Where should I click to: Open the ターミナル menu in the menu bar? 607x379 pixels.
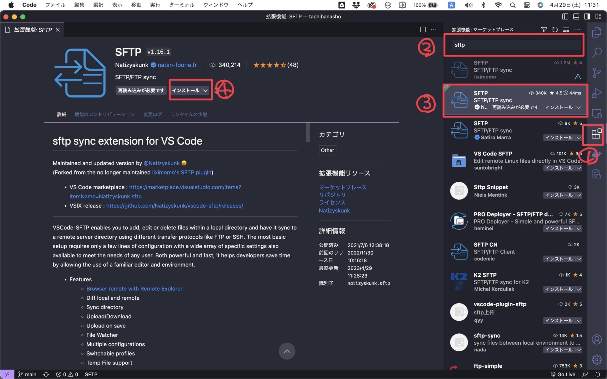tap(181, 5)
